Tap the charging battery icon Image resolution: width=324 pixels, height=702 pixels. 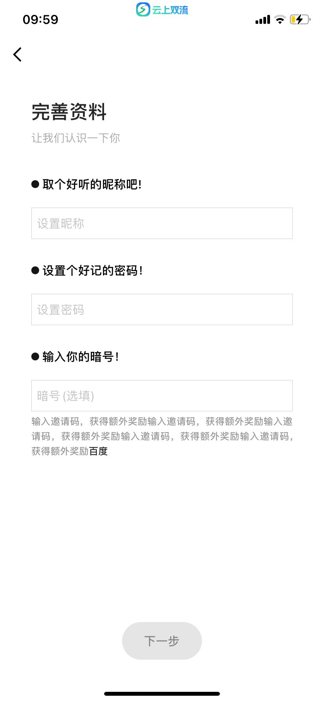click(300, 19)
